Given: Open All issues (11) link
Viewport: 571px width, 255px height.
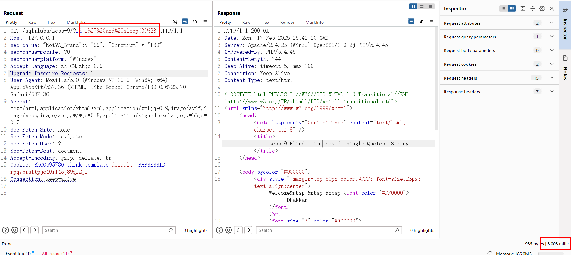Looking at the screenshot, I should tap(55, 253).
